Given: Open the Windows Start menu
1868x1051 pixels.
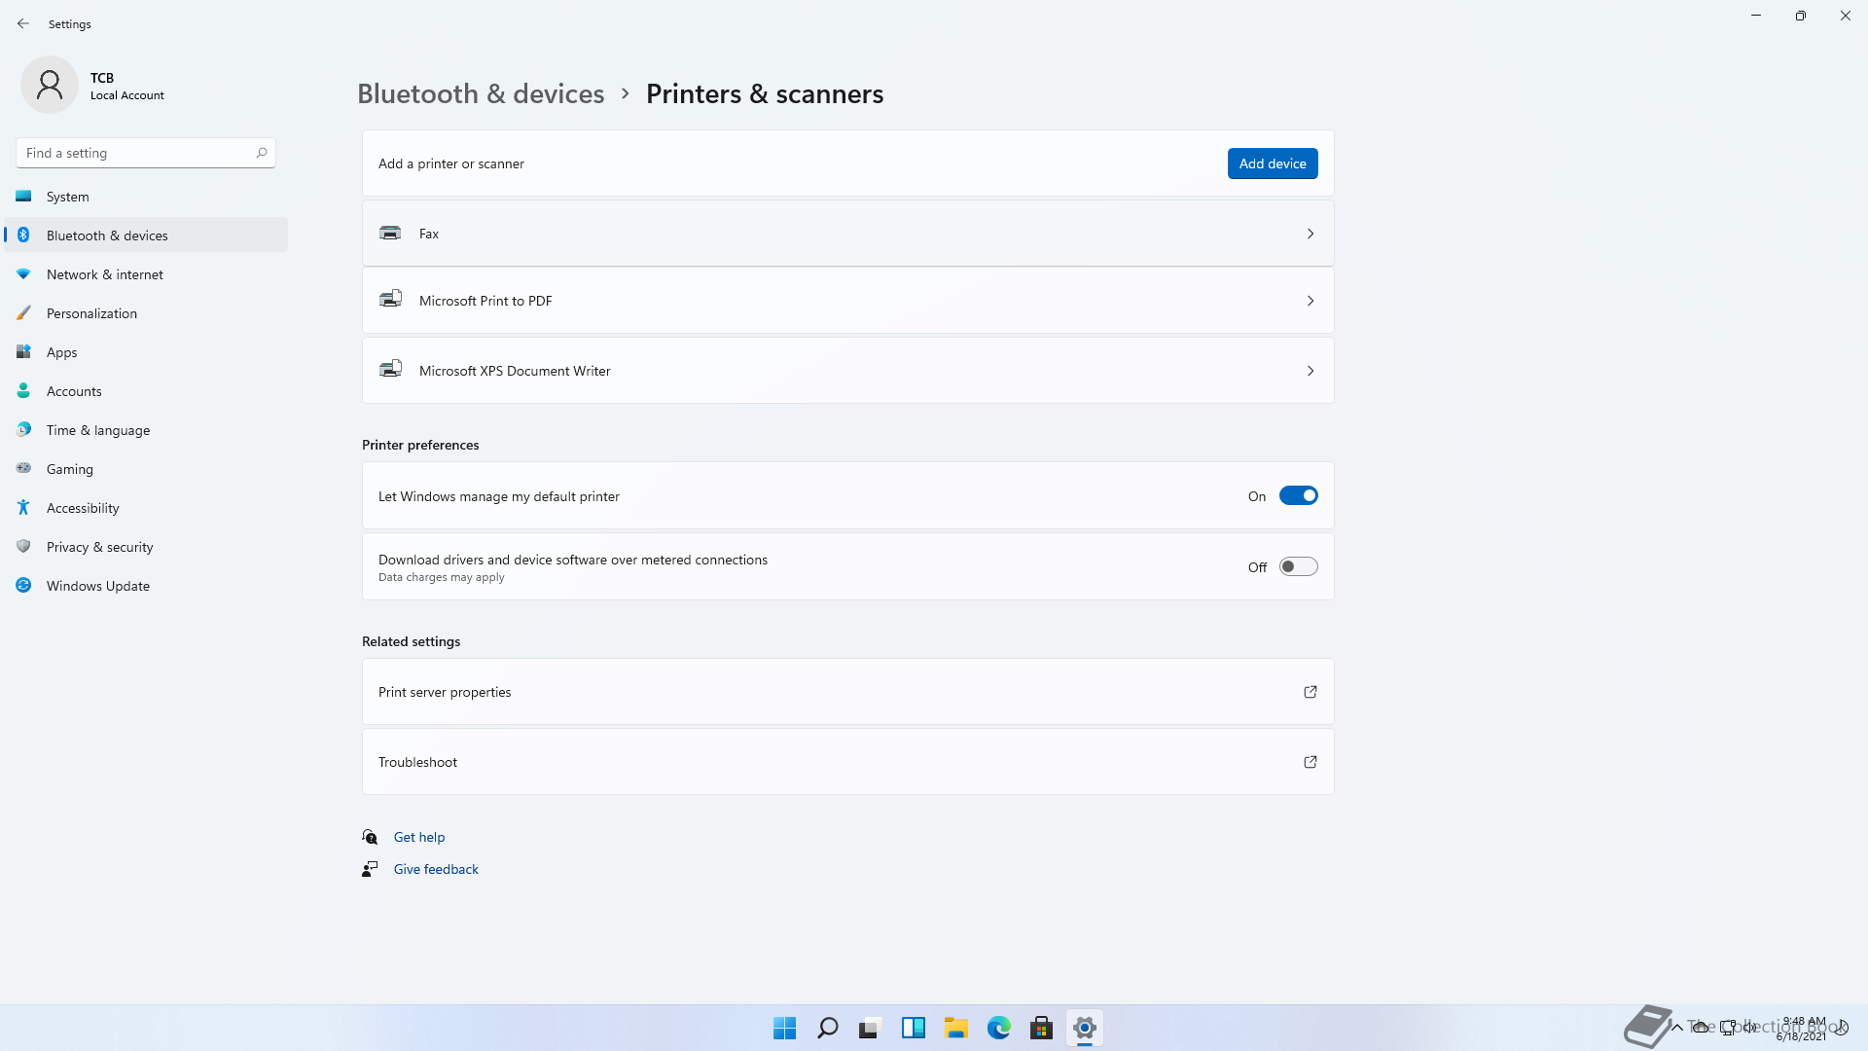Looking at the screenshot, I should pos(784,1029).
